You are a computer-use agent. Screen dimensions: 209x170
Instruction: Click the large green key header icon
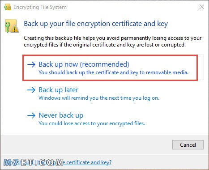(x=8, y=26)
